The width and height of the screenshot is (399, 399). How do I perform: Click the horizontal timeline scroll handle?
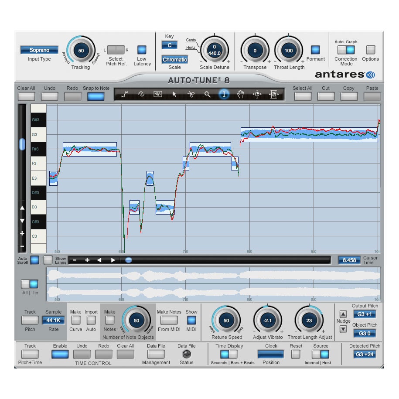click(129, 260)
